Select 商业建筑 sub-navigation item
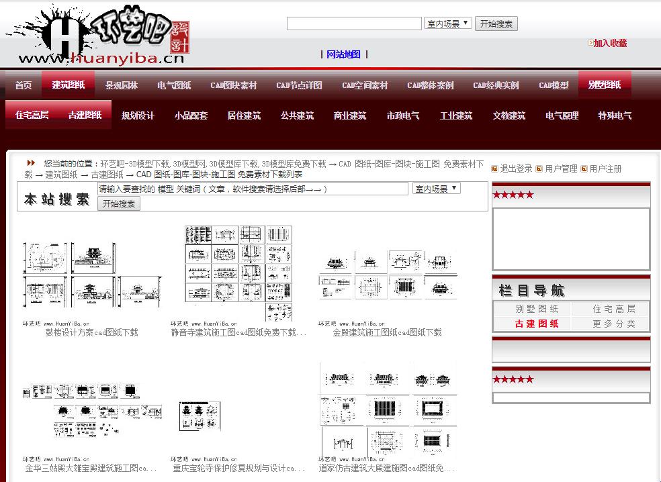Image resolution: width=661 pixels, height=482 pixels. [350, 115]
